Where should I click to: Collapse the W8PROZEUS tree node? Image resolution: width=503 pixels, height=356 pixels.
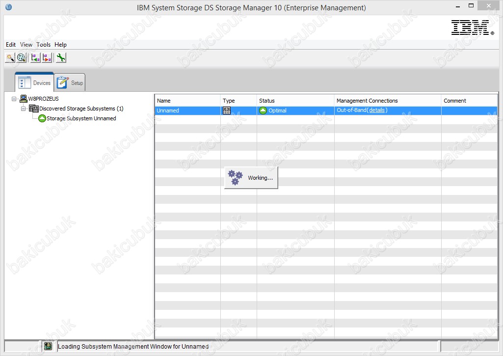[x=14, y=99]
